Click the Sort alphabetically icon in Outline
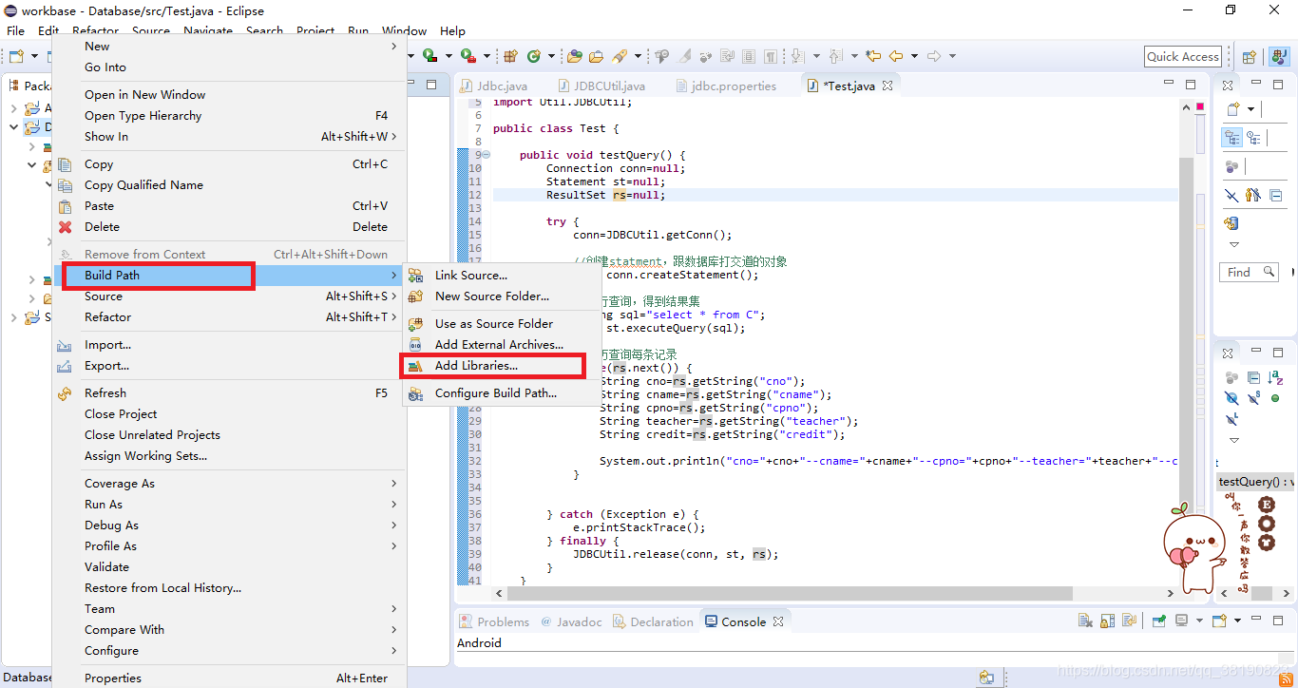This screenshot has height=688, width=1298. click(x=1275, y=378)
